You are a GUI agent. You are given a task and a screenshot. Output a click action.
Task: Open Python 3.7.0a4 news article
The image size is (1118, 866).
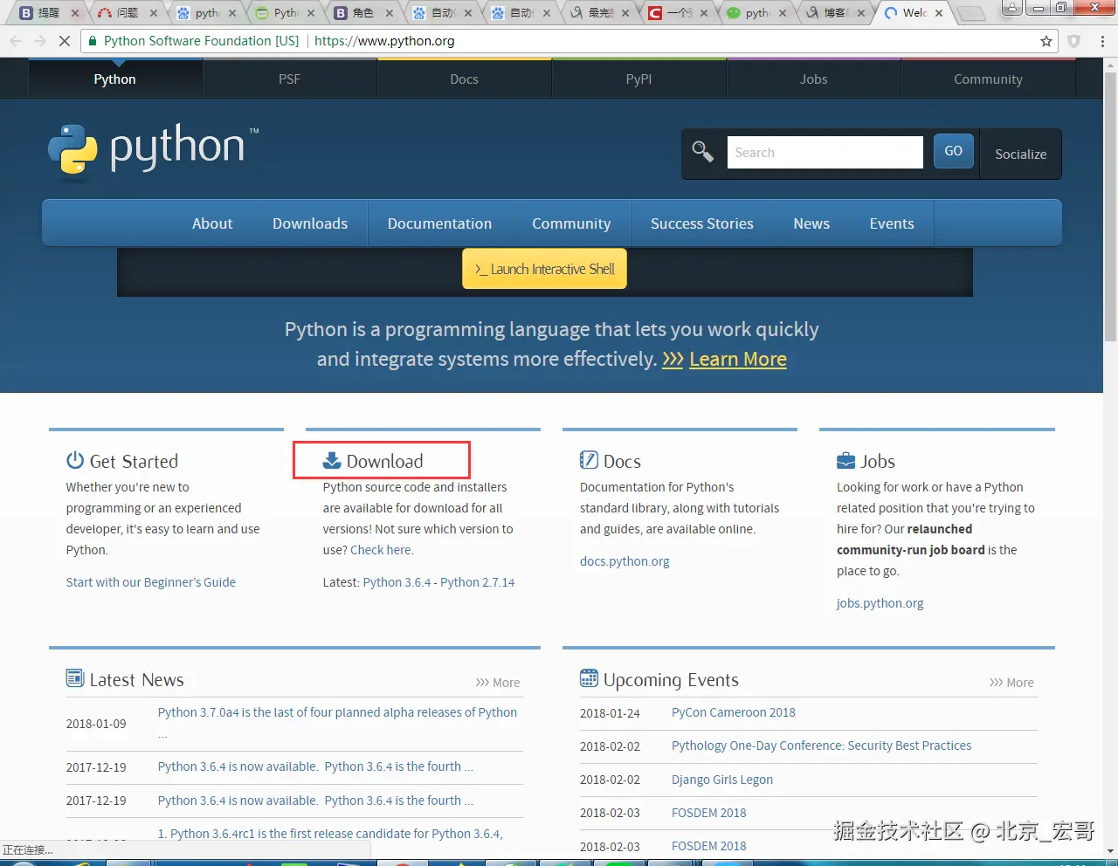(337, 712)
